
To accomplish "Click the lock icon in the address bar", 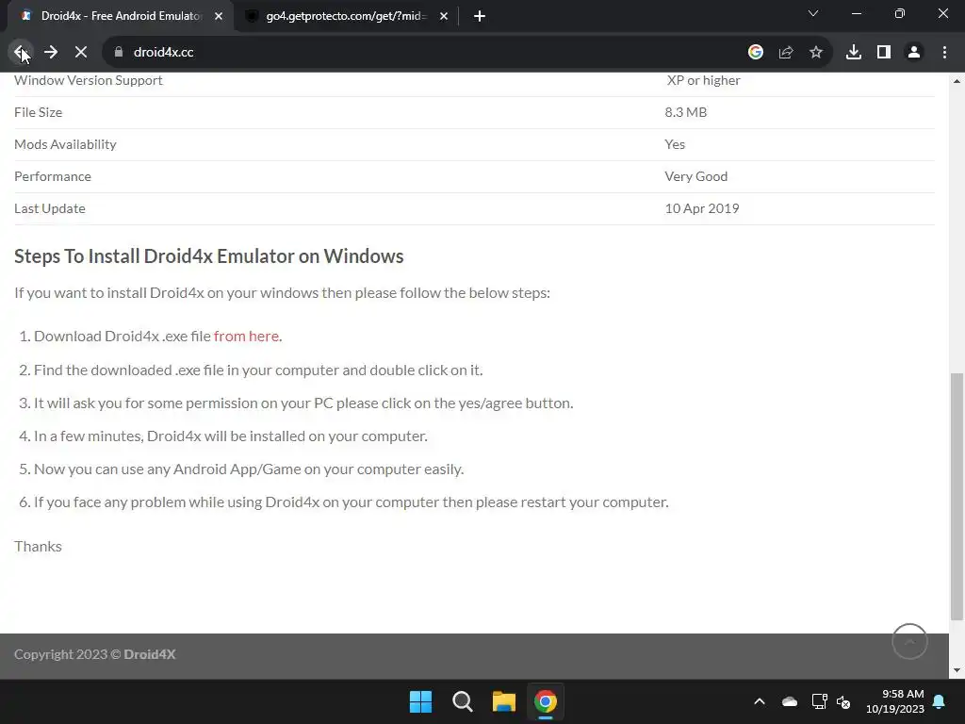I will (x=119, y=53).
